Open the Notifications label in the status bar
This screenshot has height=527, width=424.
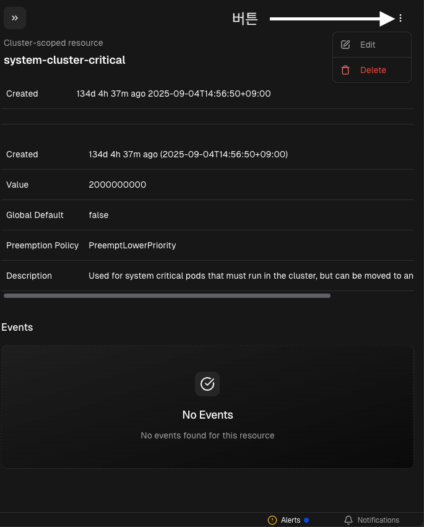click(x=378, y=520)
